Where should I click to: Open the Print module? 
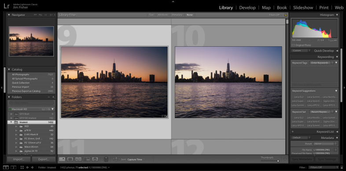click(324, 7)
